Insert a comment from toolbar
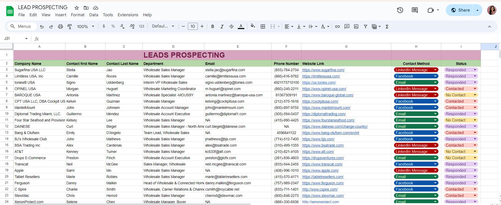This screenshot has width=501, height=205. (x=347, y=26)
